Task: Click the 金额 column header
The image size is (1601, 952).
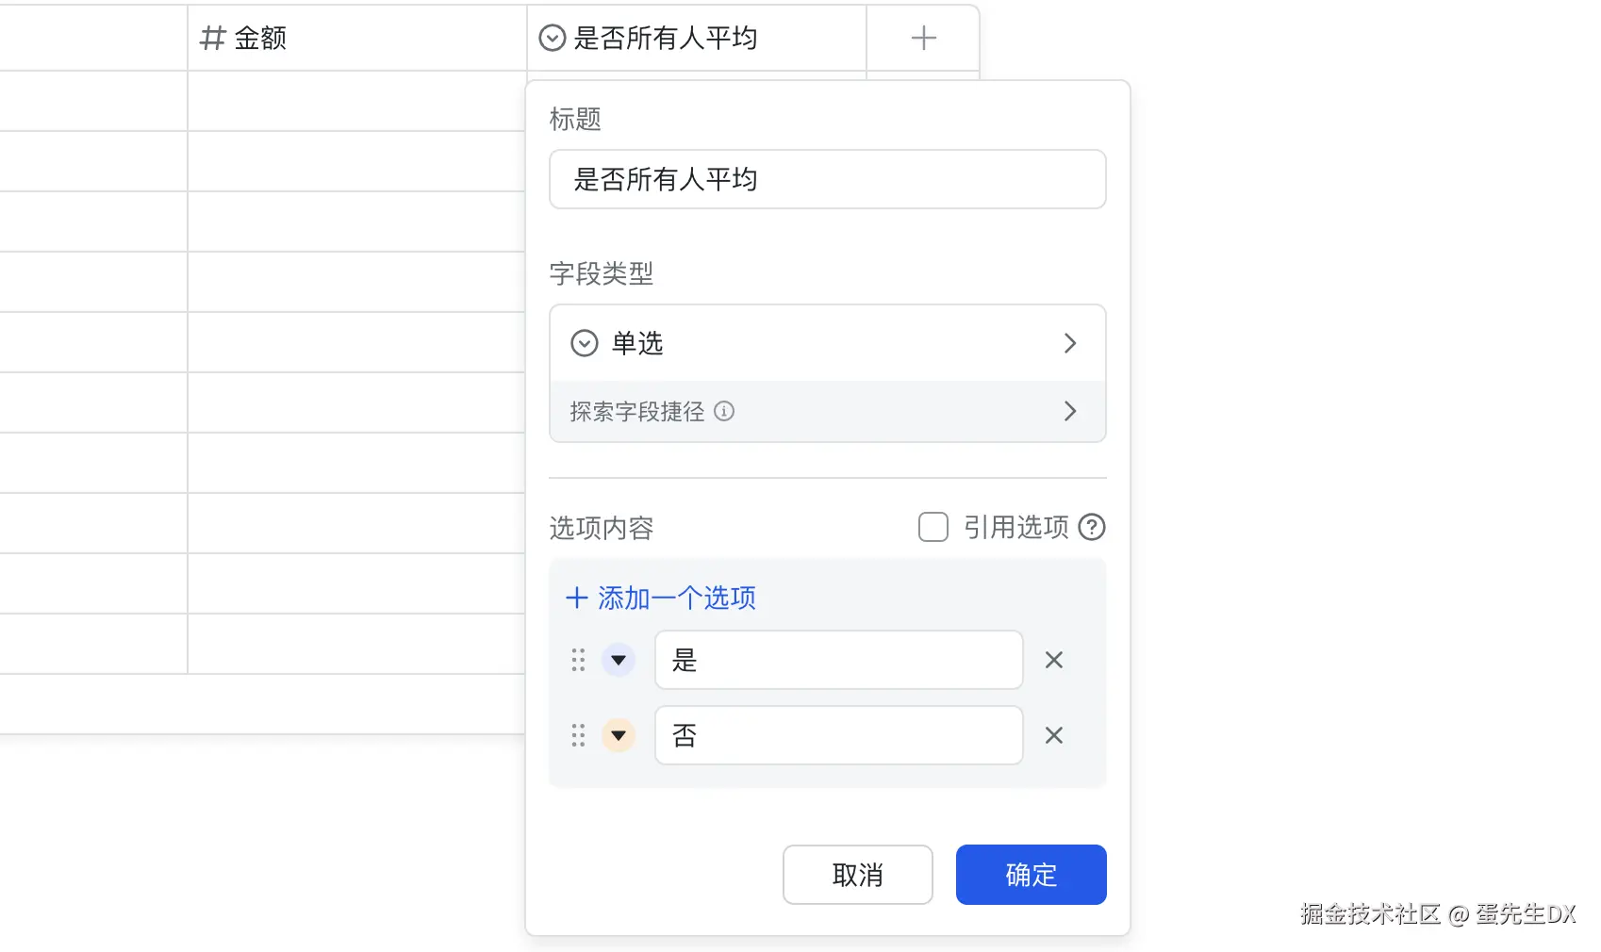Action: [x=356, y=38]
